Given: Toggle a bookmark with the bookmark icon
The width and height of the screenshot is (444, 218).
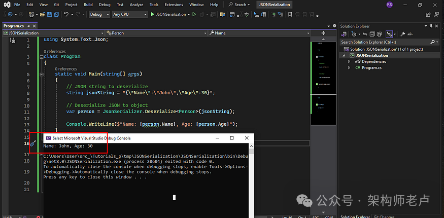Looking at the screenshot, I should [x=290, y=14].
